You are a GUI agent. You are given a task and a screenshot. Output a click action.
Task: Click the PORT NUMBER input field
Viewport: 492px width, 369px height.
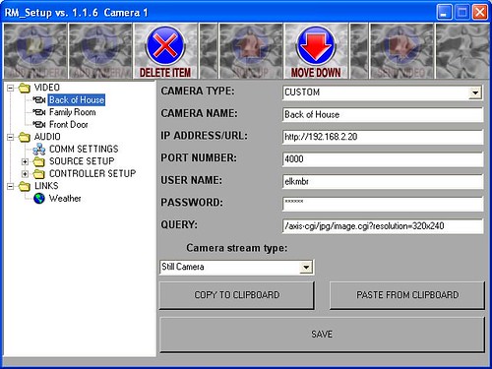click(383, 159)
